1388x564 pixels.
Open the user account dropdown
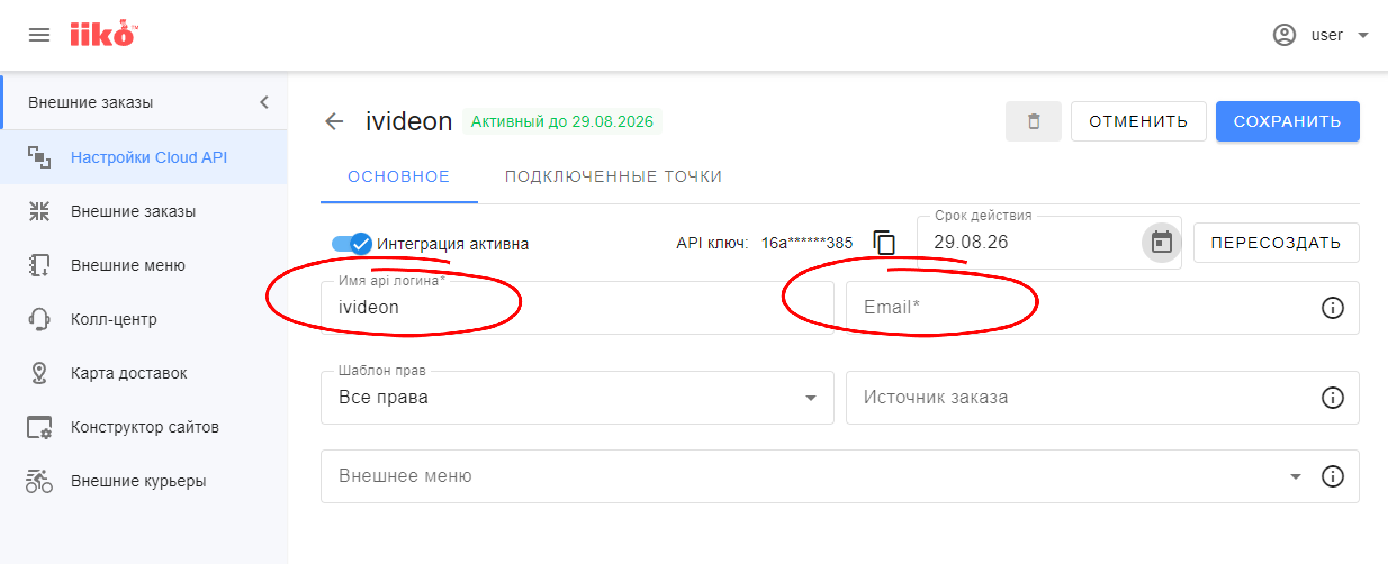pyautogui.click(x=1321, y=35)
